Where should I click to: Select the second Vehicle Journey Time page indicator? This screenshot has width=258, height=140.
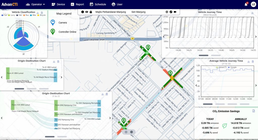pyautogui.click(x=216, y=55)
